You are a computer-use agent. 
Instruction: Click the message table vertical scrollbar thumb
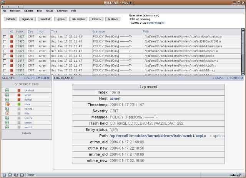tap(243, 43)
